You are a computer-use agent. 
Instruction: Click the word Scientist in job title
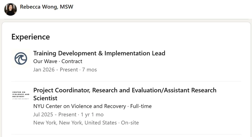[45, 98]
